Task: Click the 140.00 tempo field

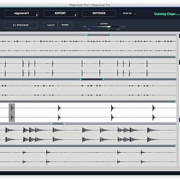Action: [51, 25]
